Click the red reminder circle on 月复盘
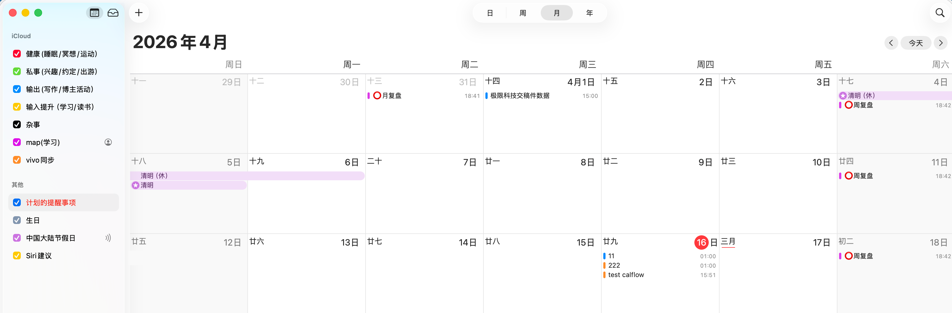952x313 pixels. point(377,96)
